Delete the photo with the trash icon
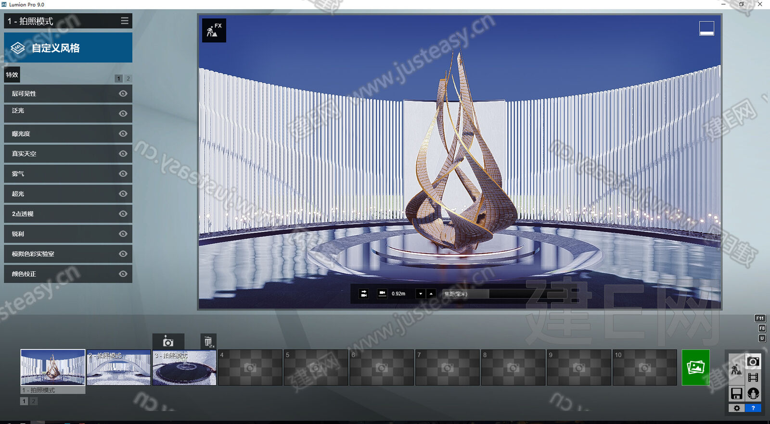770x424 pixels. (x=208, y=341)
